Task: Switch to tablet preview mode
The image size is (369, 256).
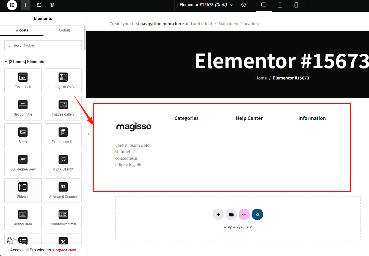Action: pos(280,5)
